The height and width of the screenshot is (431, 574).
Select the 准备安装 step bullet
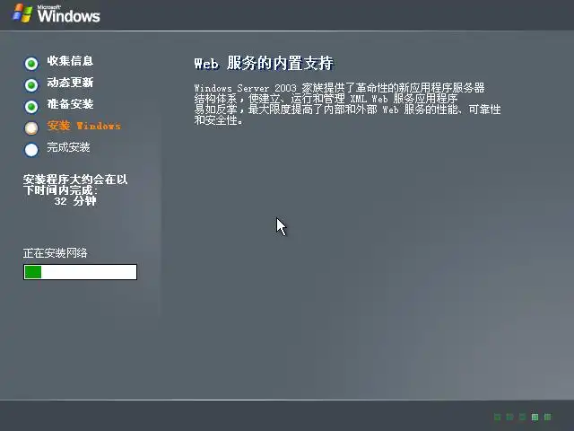coord(31,107)
